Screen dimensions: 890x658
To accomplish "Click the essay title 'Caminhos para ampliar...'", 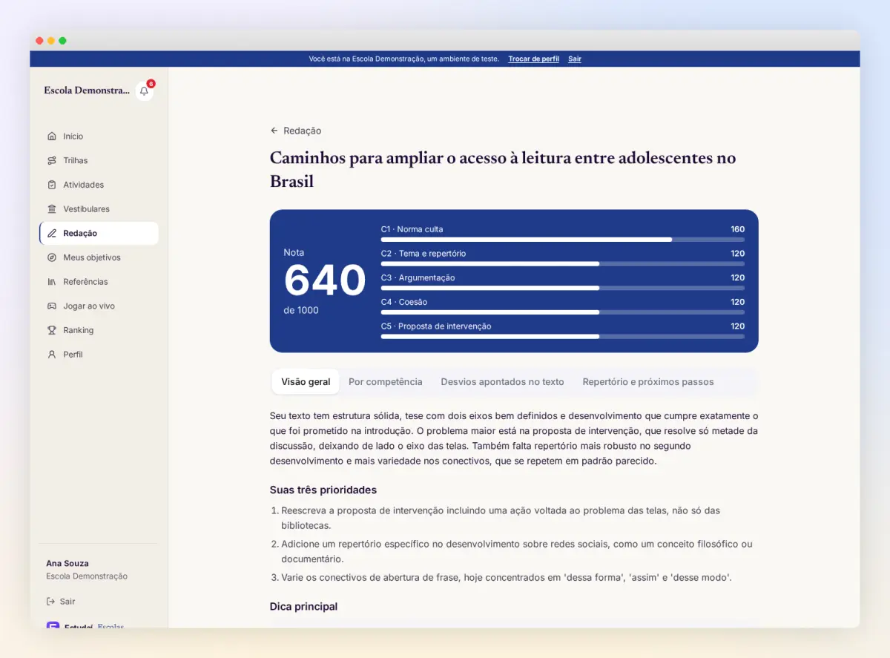I will (x=503, y=169).
